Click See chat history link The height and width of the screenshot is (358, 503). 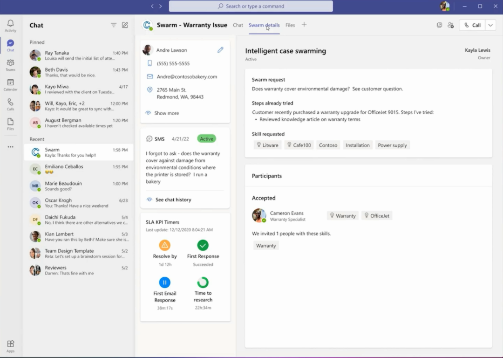coord(173,200)
